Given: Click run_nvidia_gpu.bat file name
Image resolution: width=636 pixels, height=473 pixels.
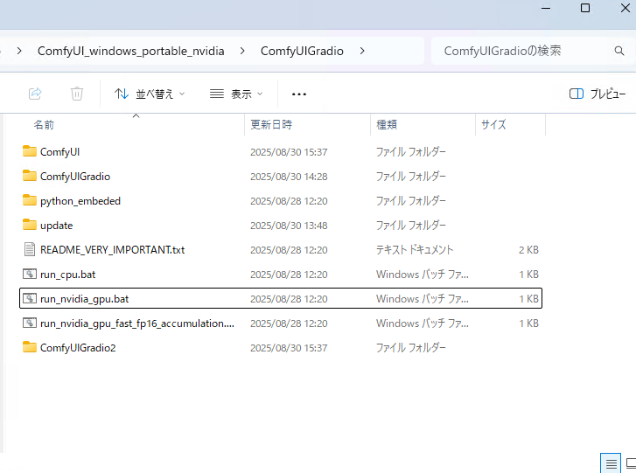Looking at the screenshot, I should (x=84, y=299).
